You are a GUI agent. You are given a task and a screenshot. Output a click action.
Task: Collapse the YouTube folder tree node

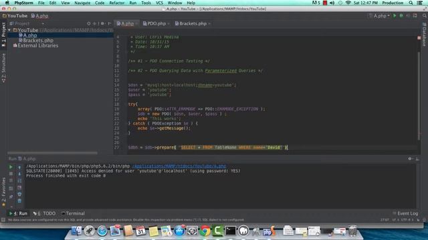(x=9, y=30)
